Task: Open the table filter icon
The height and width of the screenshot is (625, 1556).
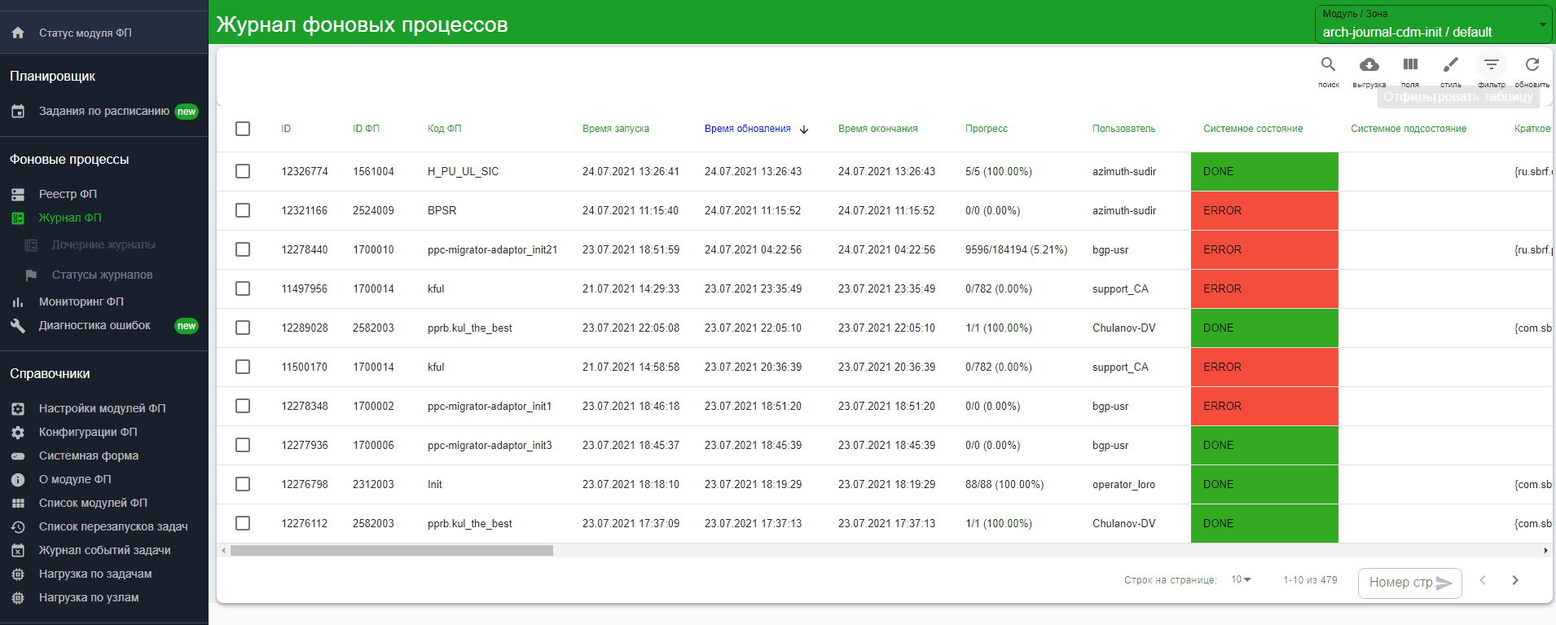Action: (1491, 65)
